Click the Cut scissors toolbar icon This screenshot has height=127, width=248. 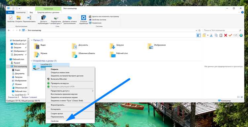click(x=211, y=36)
